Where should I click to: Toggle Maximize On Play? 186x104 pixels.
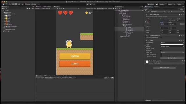coord(91,9)
